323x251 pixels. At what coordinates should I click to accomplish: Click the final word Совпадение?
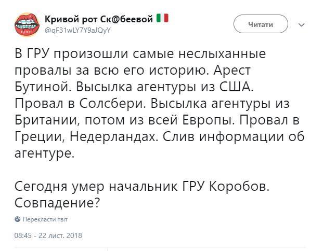click(x=57, y=202)
